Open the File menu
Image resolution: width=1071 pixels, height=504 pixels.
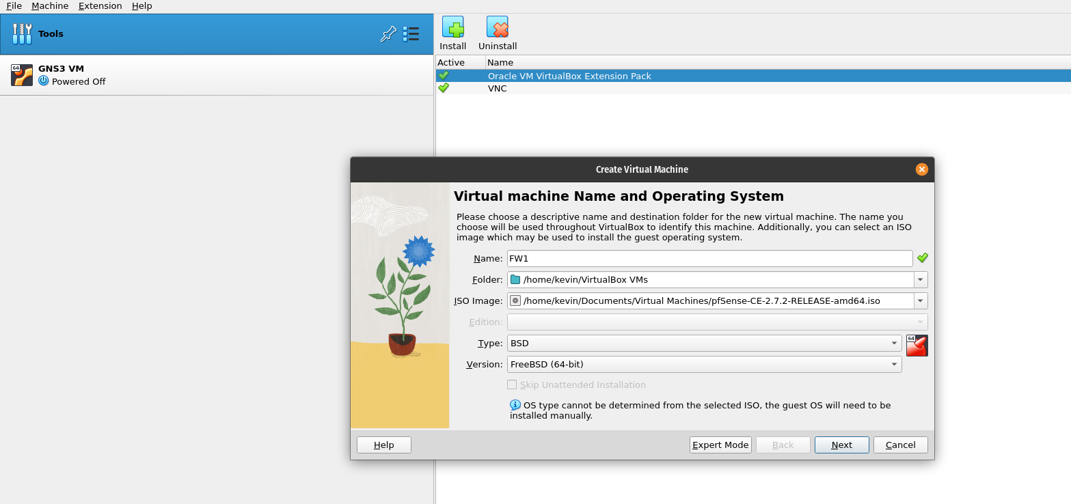pos(14,6)
